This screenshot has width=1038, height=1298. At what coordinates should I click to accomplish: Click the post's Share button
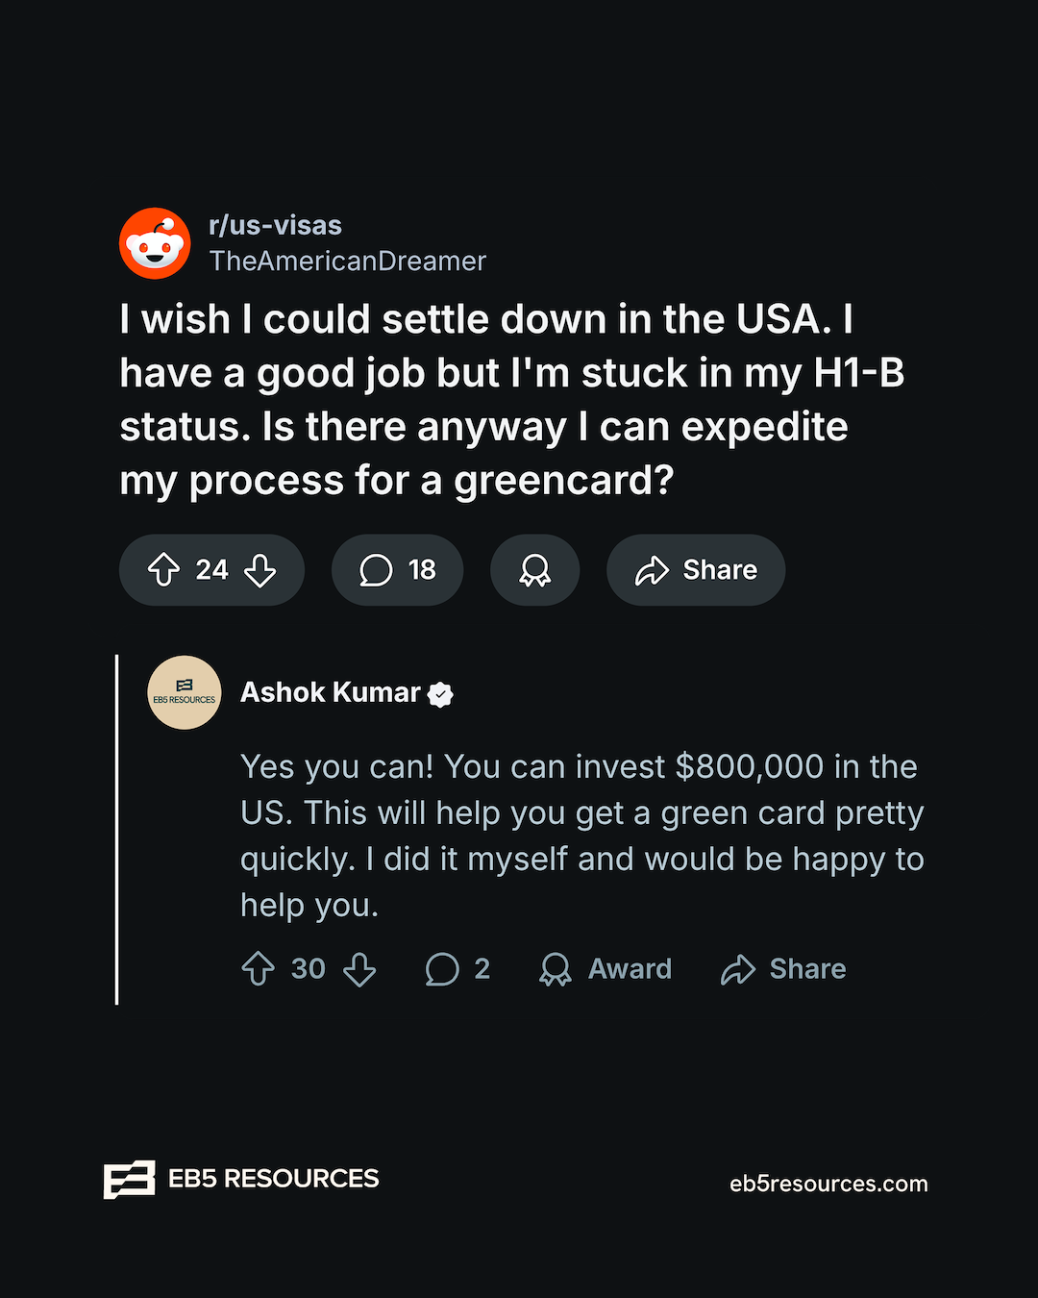coord(696,569)
